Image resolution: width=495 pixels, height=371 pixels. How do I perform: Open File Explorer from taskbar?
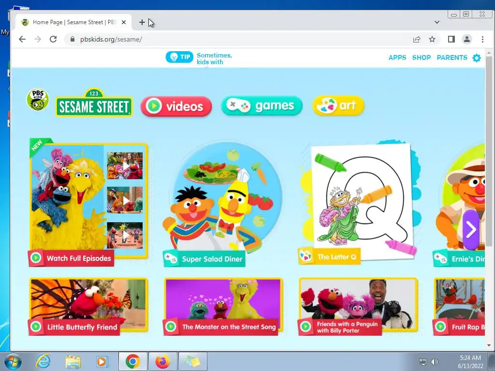[x=73, y=361]
